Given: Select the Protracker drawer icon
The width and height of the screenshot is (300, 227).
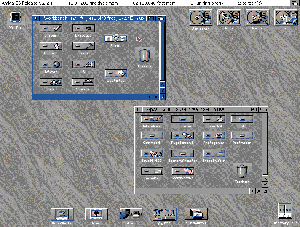Looking at the screenshot, I should [242, 135].
